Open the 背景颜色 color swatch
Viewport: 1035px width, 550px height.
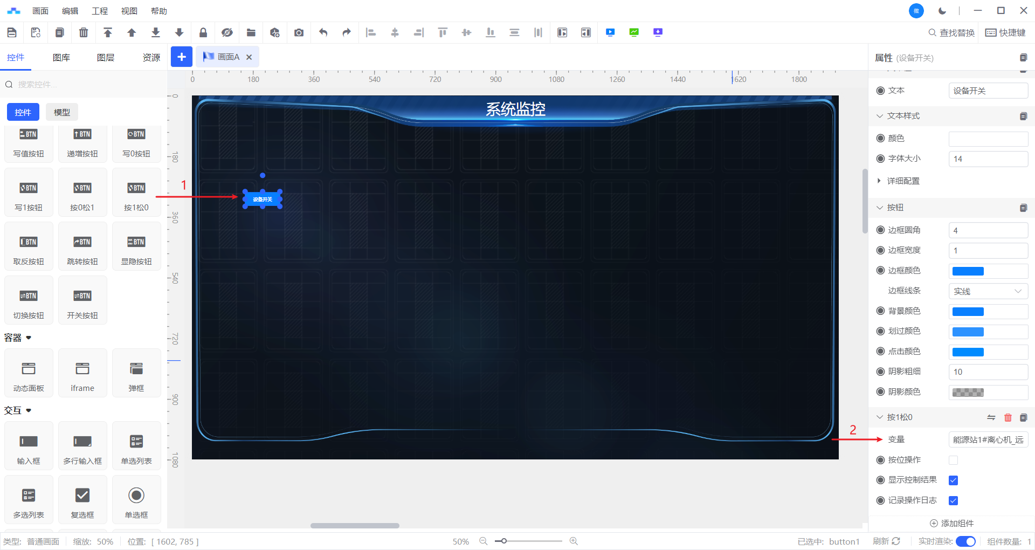(968, 312)
